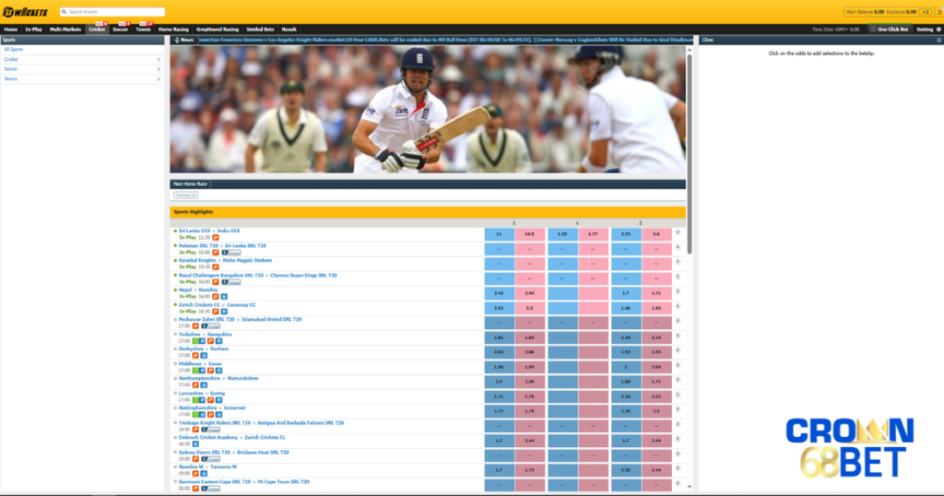Click the orange P icon for Peshawar Zalmi match
944x496 pixels.
(x=195, y=326)
